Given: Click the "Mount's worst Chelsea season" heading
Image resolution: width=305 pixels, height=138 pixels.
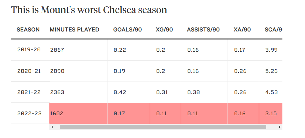Looking at the screenshot, I should click(x=89, y=10).
